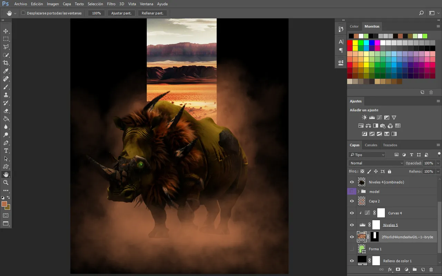
Task: Hide the Curvas 4 adjustment layer
Action: pos(352,213)
